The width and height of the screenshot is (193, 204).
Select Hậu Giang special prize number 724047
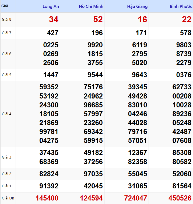(136, 198)
